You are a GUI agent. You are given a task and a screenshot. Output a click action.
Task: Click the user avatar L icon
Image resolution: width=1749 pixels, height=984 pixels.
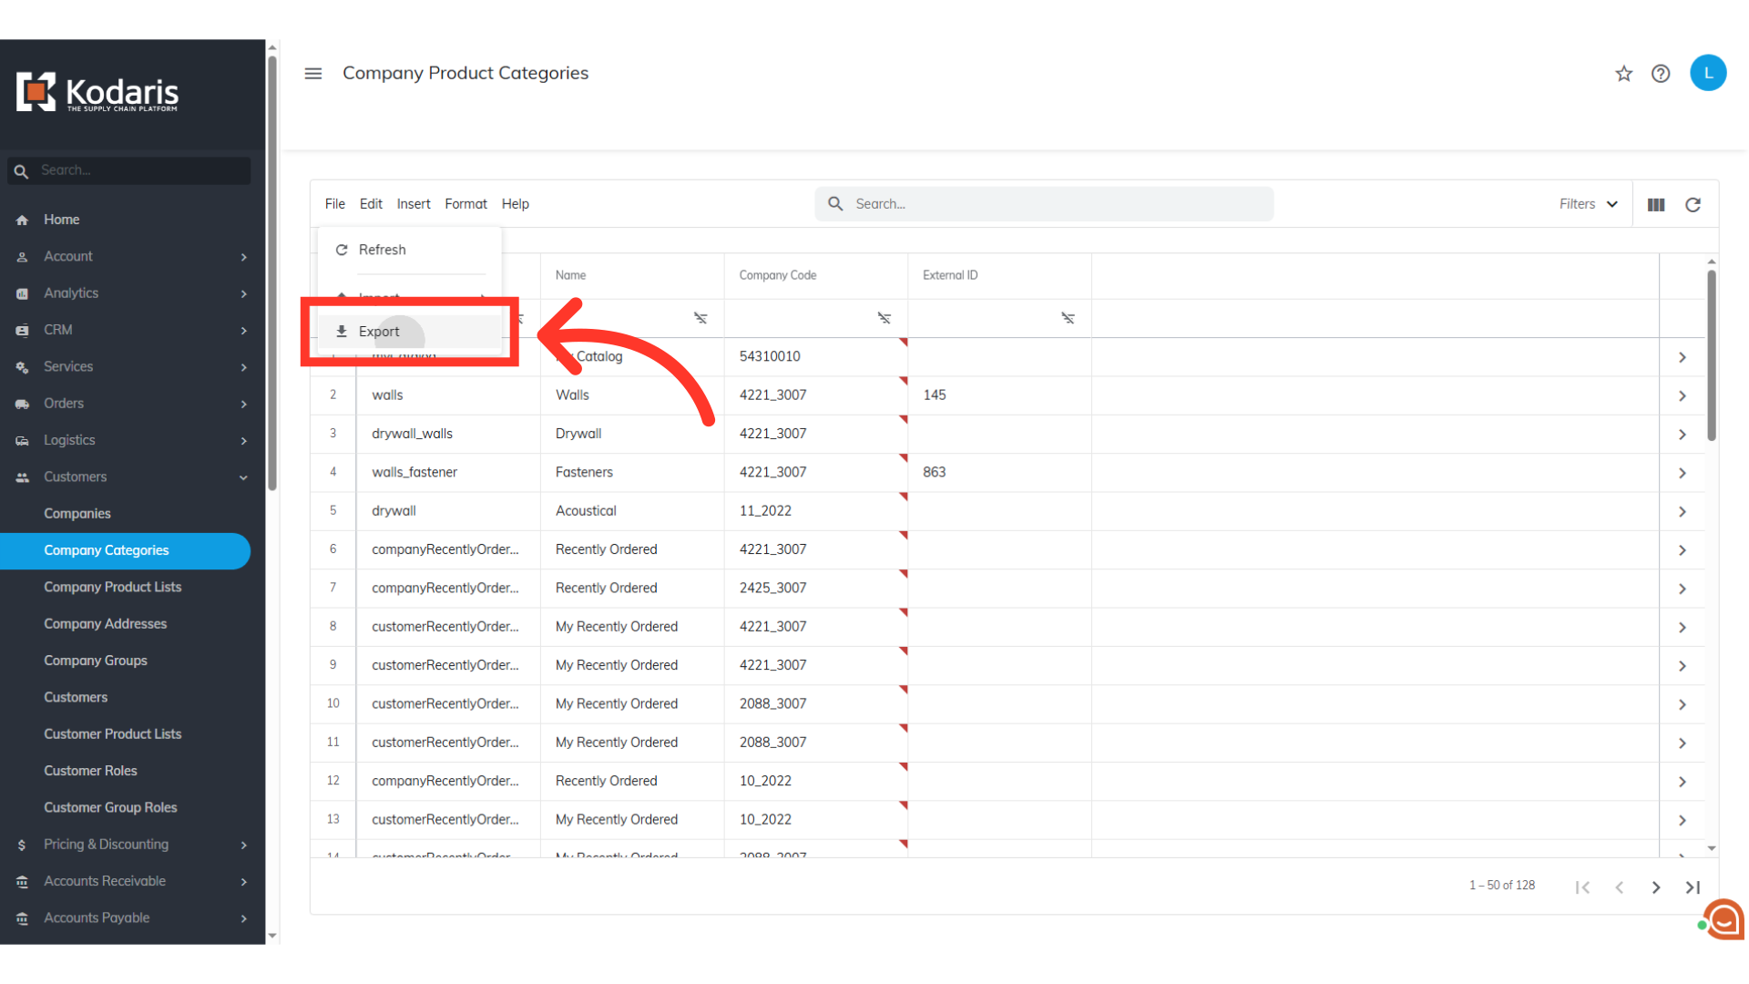(x=1708, y=73)
